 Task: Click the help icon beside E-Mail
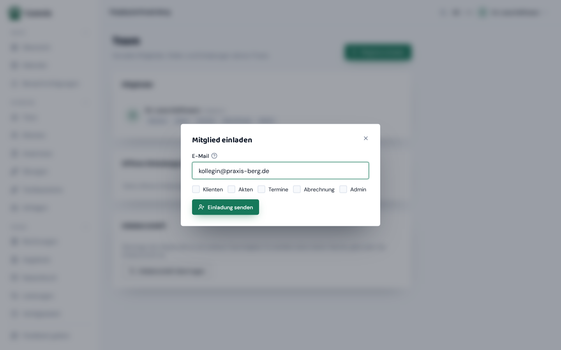coord(214,156)
